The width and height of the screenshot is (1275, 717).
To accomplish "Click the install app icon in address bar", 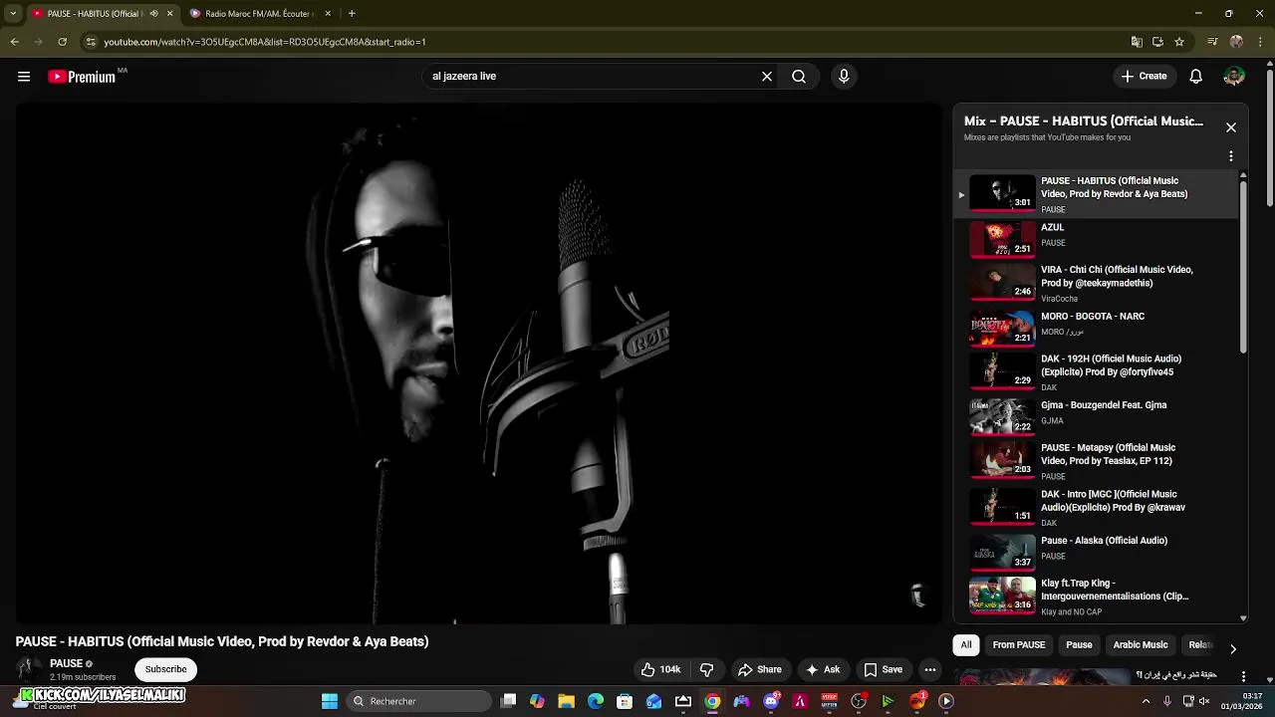I will click(1157, 42).
